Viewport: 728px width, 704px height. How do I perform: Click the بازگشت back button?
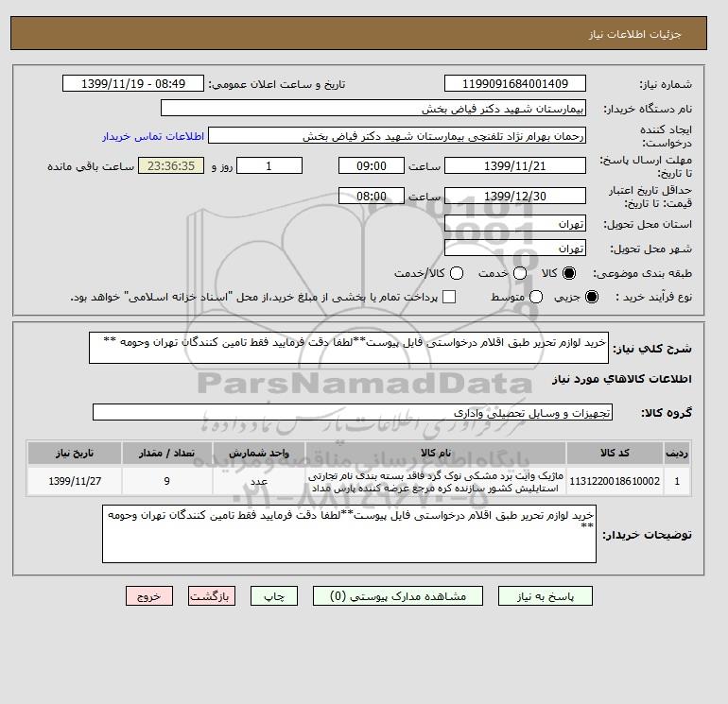point(212,596)
